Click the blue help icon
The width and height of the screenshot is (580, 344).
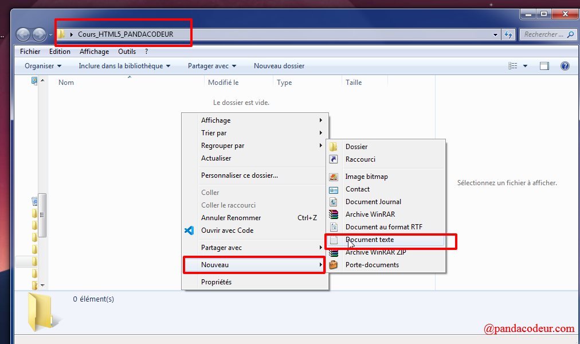tap(565, 66)
